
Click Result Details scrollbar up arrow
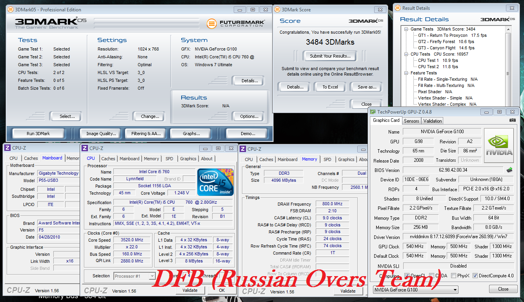509,29
